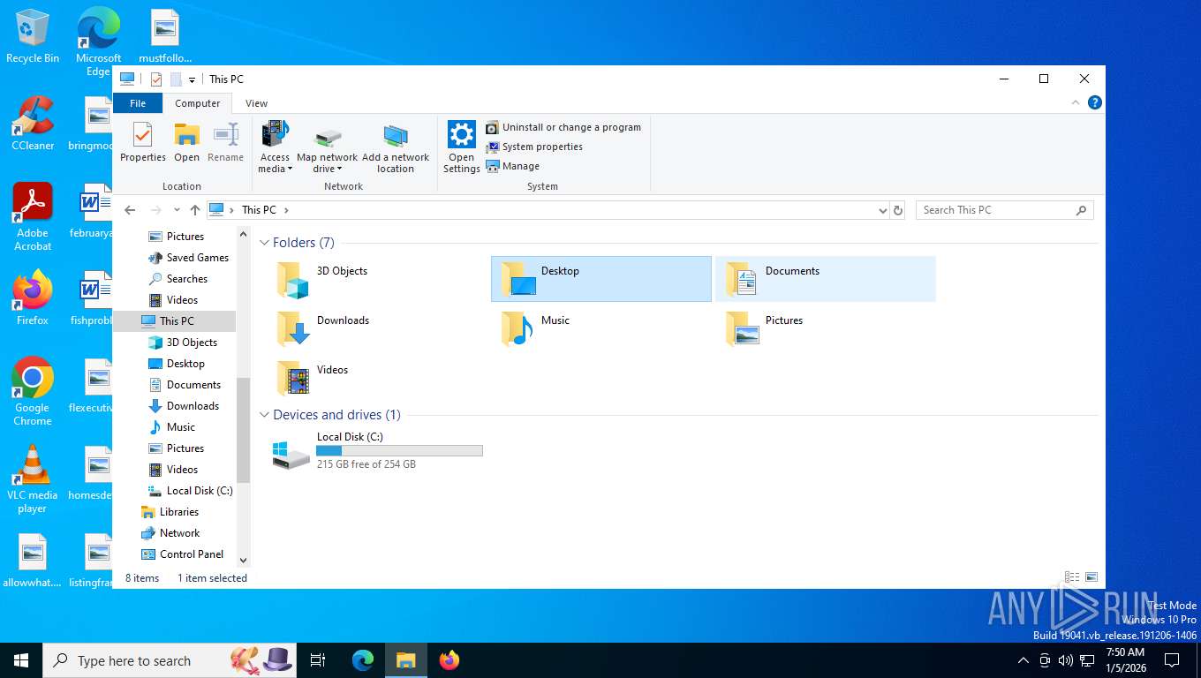Select the Desktop folder tile

[600, 279]
